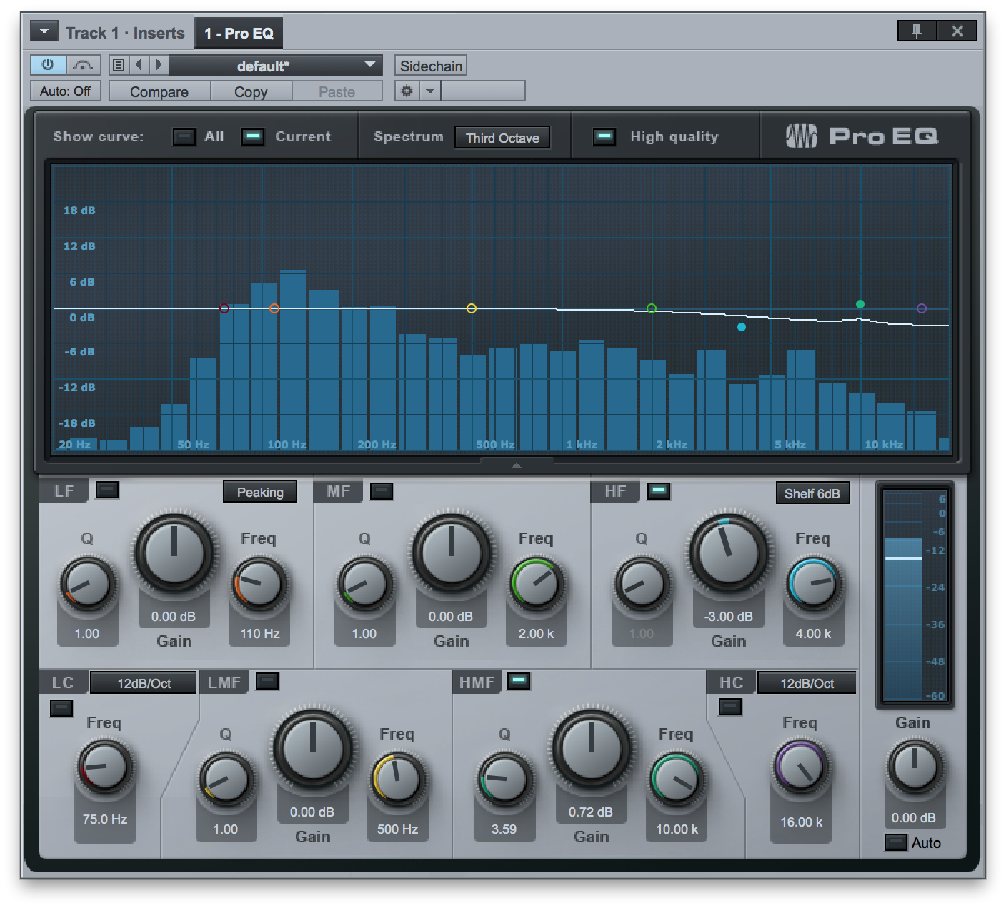Click the output Gain knob
1006x908 pixels.
click(x=915, y=767)
